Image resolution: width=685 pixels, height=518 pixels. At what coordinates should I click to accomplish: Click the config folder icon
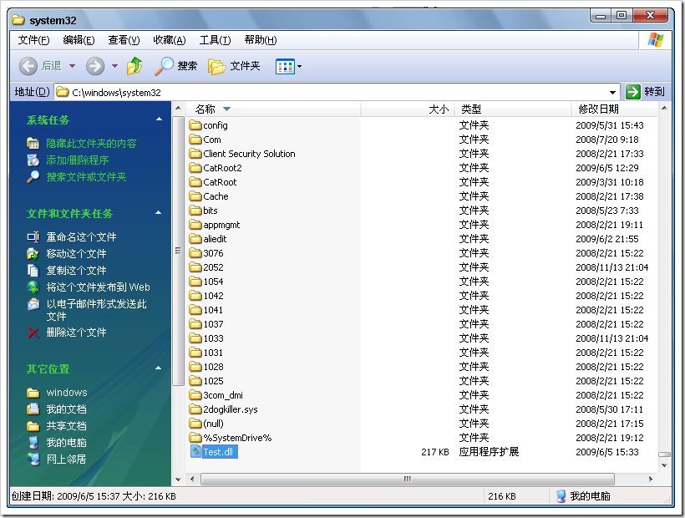195,125
